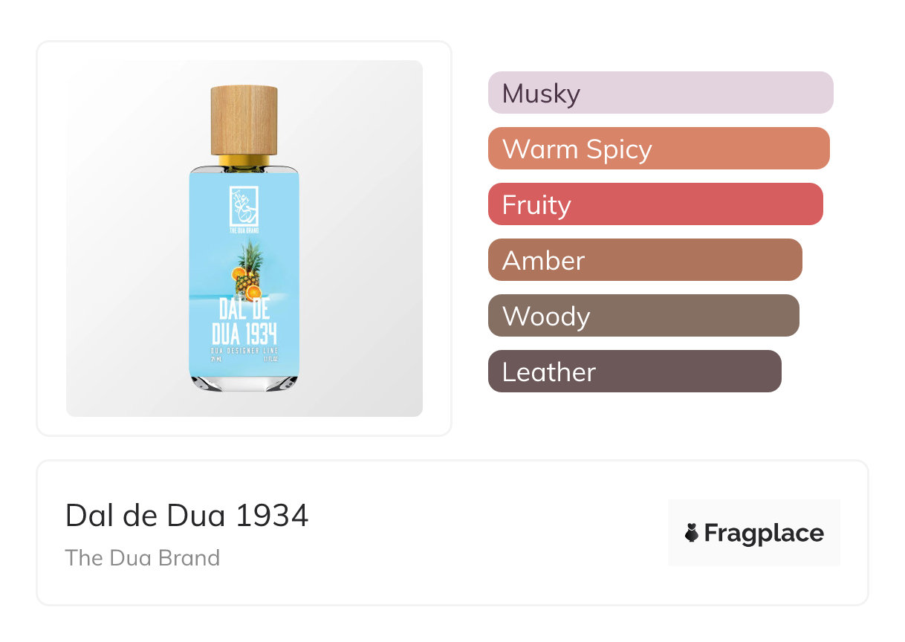Open The Dua Brand link
The image size is (905, 642).
click(143, 558)
